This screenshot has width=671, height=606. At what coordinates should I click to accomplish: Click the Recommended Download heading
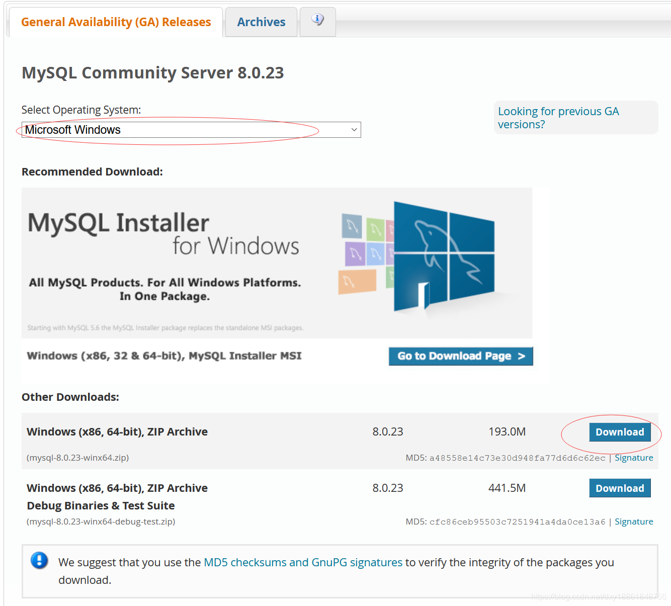coord(92,172)
